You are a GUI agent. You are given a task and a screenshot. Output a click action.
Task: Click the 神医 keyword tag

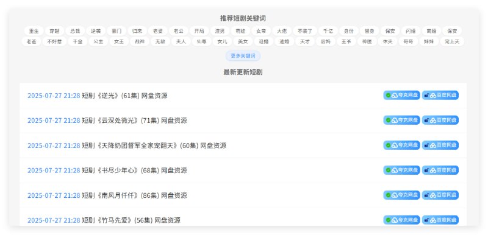click(367, 41)
